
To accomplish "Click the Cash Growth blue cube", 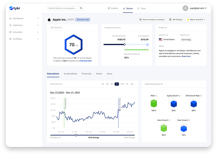I will 184,128.
